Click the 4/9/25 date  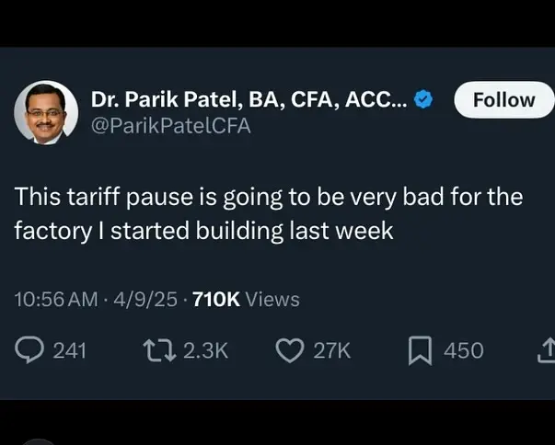point(145,300)
